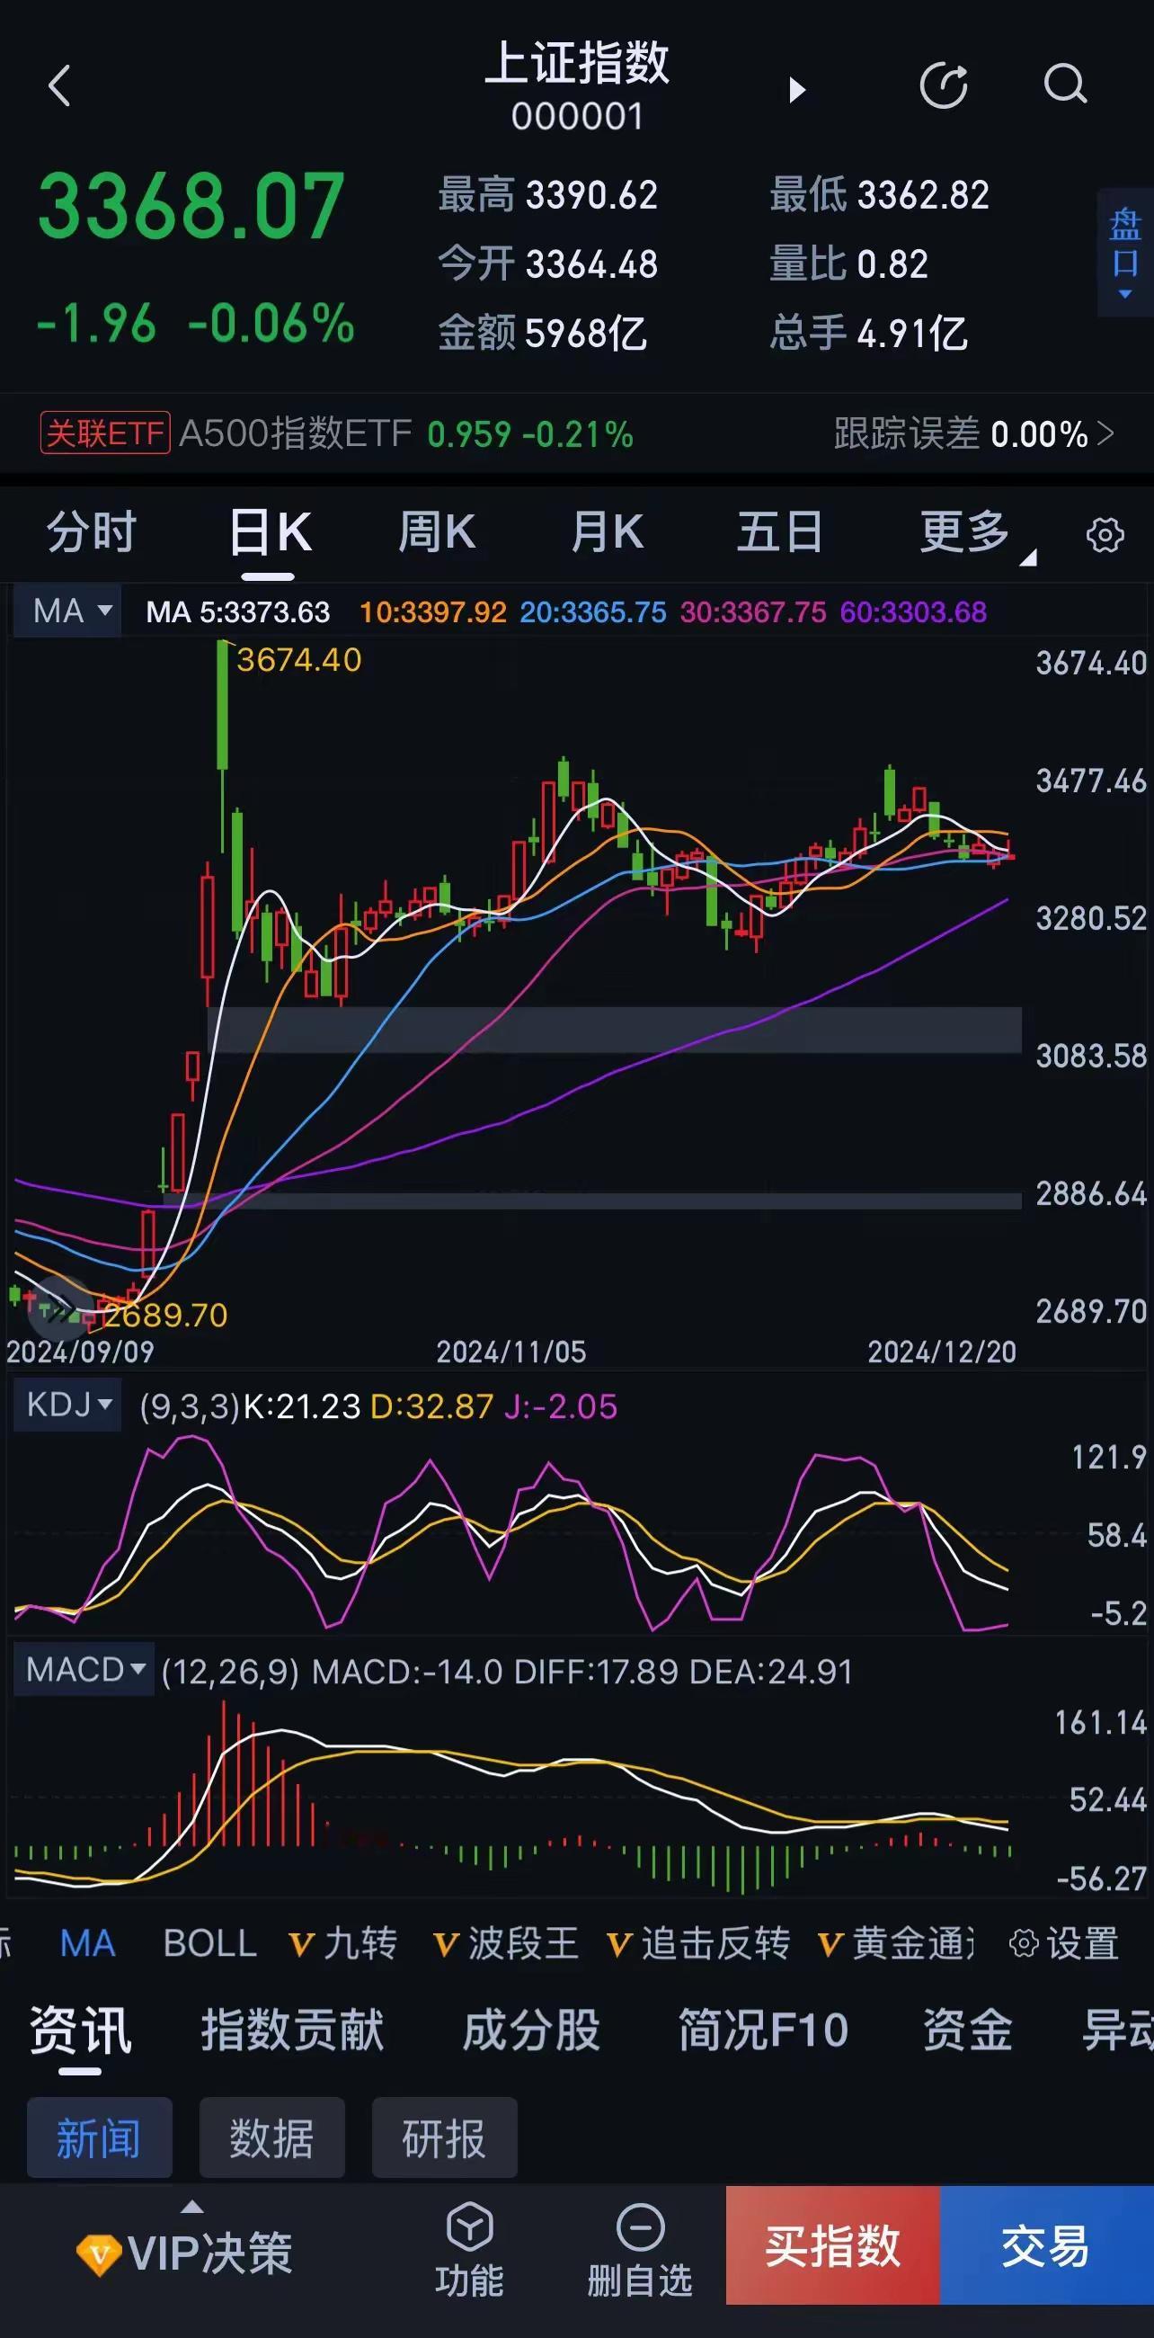1154x2338 pixels.
Task: Select the 月K chart tab
Action: tap(607, 531)
